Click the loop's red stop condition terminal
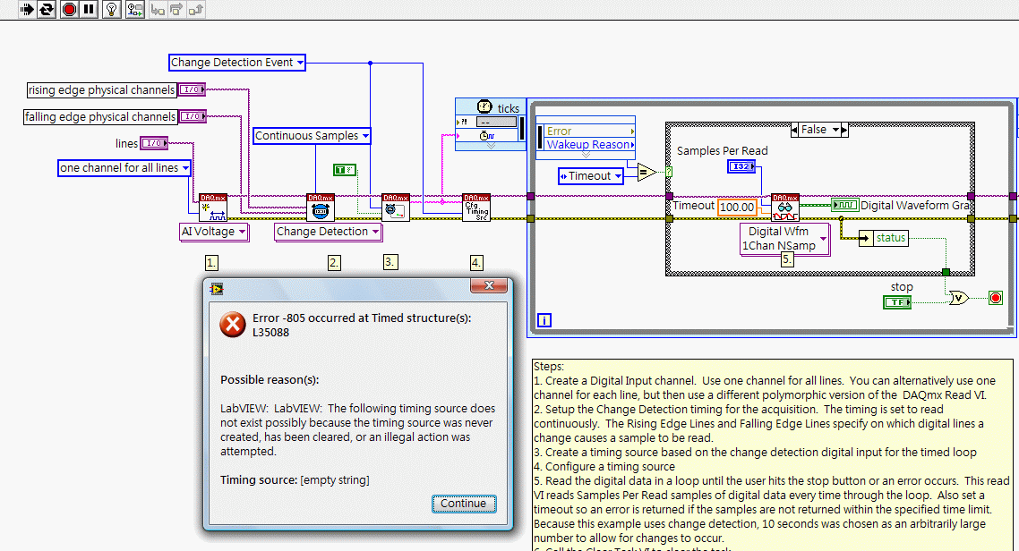 tap(995, 298)
